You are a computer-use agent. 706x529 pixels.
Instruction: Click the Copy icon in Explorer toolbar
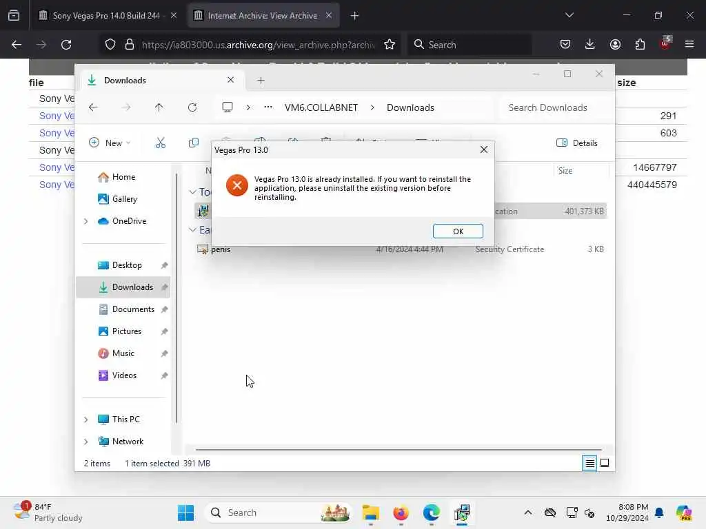coord(194,143)
